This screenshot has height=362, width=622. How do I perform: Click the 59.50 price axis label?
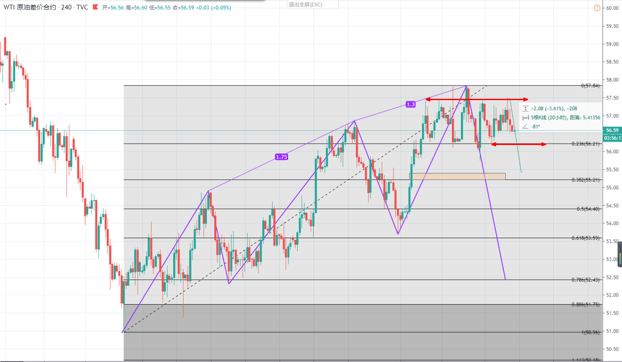612,26
